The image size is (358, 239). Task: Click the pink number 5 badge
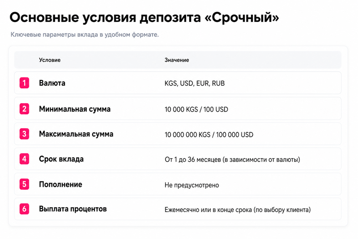click(x=24, y=184)
